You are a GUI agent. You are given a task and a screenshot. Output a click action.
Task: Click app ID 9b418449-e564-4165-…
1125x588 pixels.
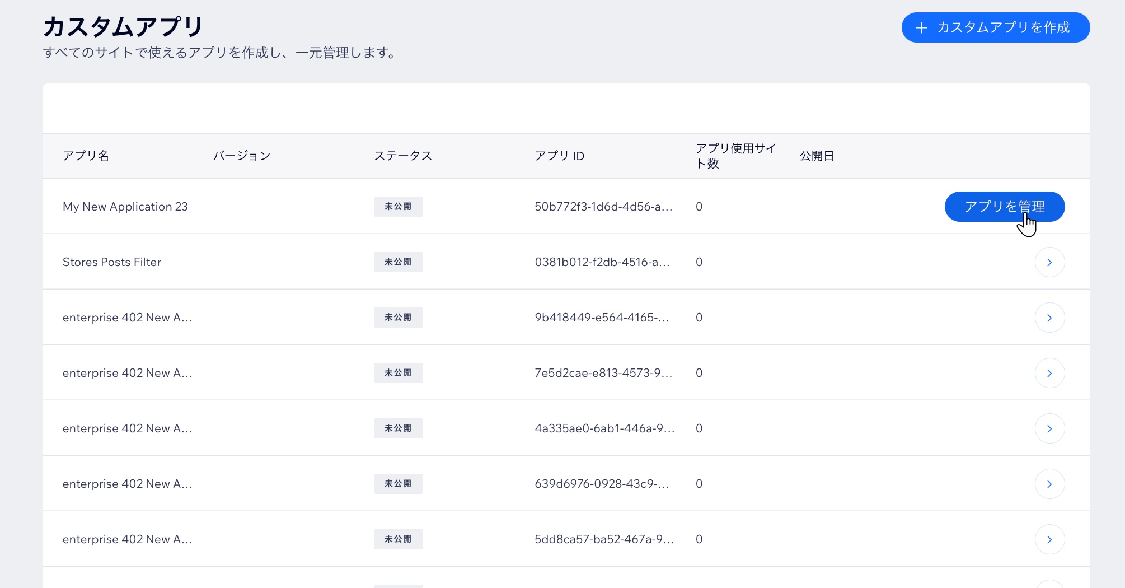point(602,318)
